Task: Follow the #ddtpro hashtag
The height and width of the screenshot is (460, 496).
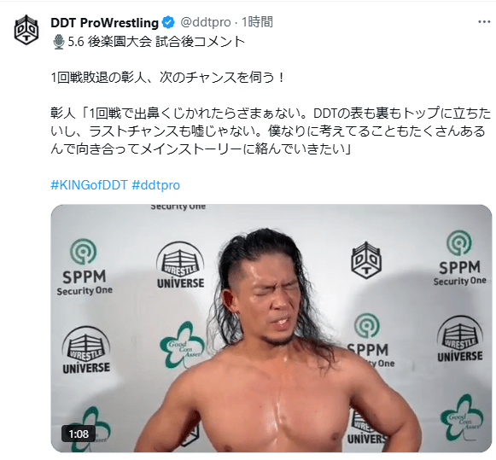Action: (155, 185)
